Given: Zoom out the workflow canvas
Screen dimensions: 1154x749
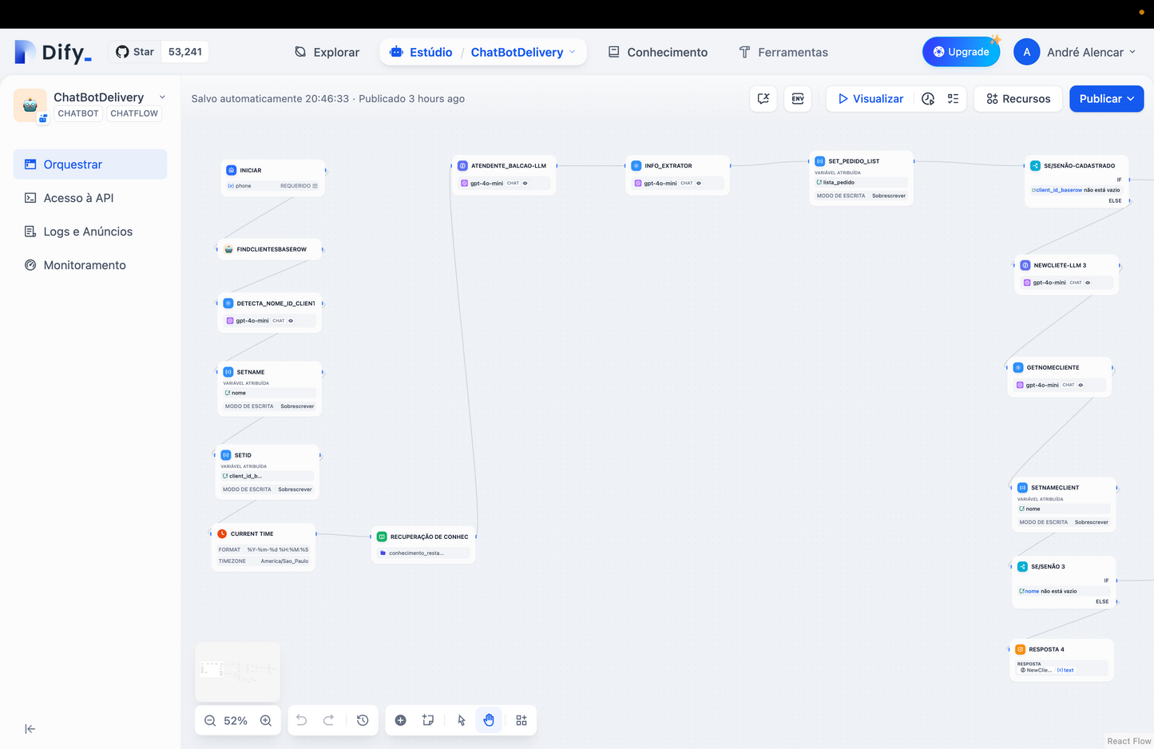Looking at the screenshot, I should pos(210,720).
